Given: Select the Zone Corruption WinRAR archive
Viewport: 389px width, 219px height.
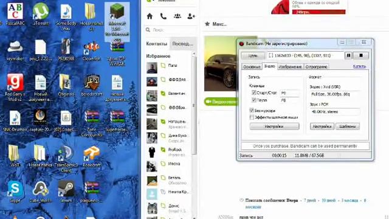Looking at the screenshot, I should tap(92, 123).
